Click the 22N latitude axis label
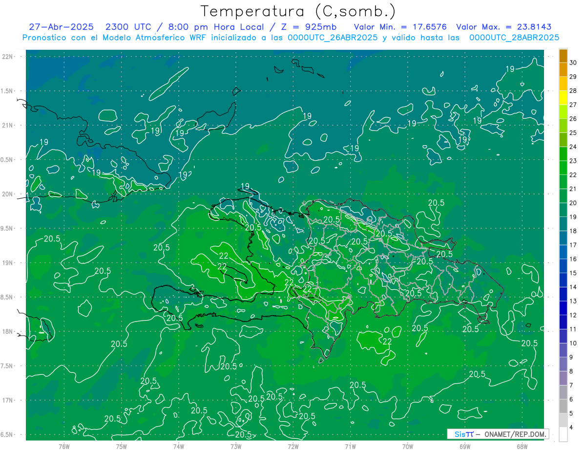586x453 pixels. 8,57
